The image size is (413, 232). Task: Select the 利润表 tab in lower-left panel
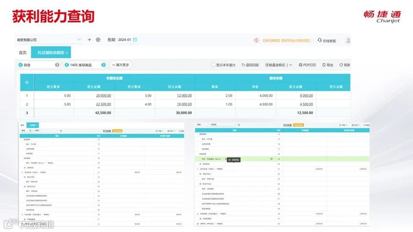pyautogui.click(x=33, y=125)
